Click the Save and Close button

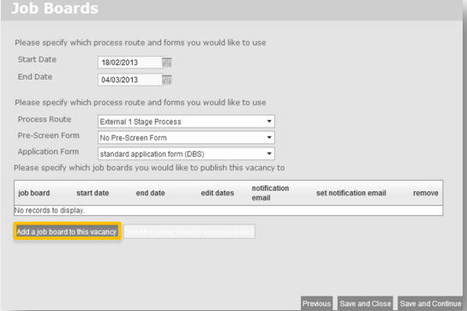coord(365,303)
